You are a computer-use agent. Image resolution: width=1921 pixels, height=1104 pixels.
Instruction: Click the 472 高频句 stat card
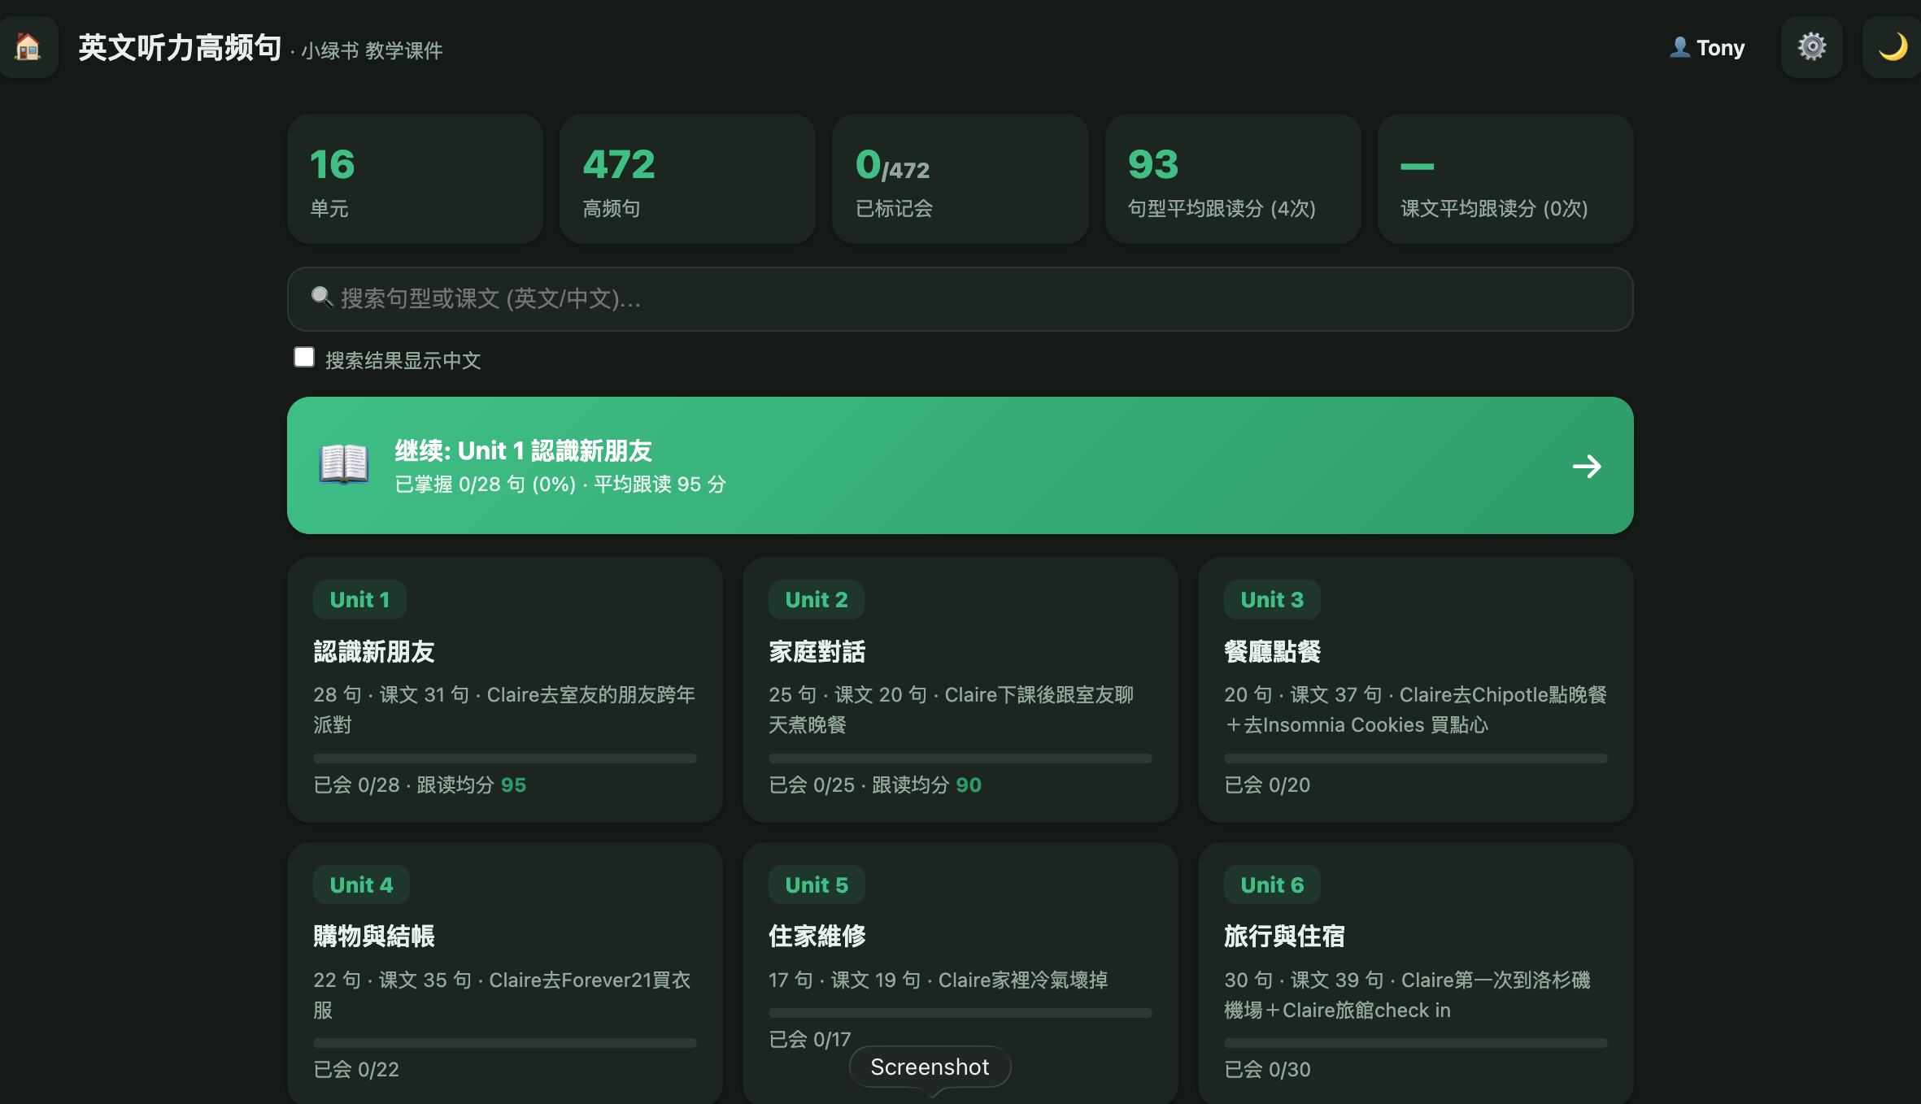tap(687, 179)
